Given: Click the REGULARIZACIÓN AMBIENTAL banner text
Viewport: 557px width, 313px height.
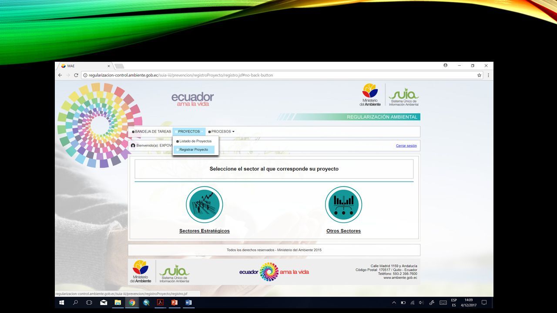Looking at the screenshot, I should tap(382, 117).
